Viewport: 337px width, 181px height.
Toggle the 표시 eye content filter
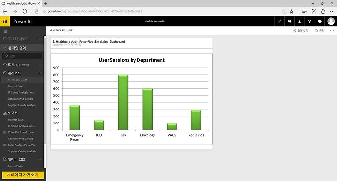[5, 65]
